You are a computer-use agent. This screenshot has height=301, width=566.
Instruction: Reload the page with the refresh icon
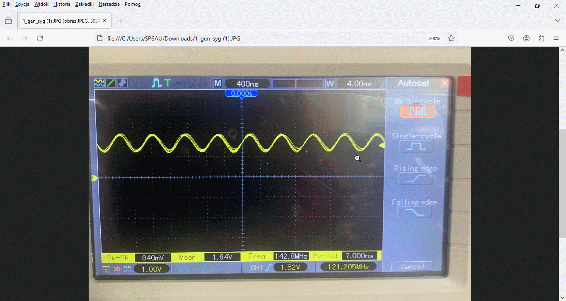click(x=40, y=38)
